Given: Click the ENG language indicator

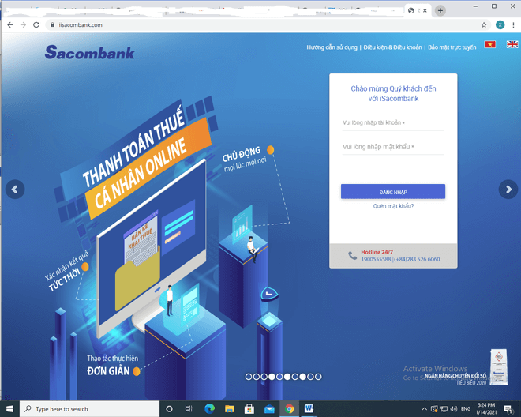Looking at the screenshot, I should click(x=466, y=409).
